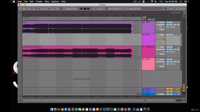
Task: Unsolo the 3 AWESOMET track
Action: [175, 47]
